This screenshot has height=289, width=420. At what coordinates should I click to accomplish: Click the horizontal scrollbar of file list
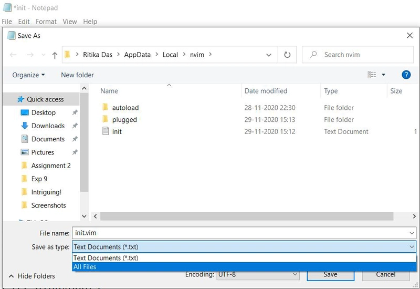[x=247, y=216]
